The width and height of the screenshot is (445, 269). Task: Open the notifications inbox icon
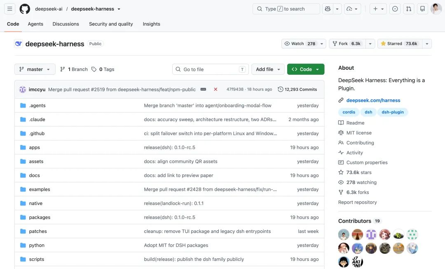click(x=422, y=9)
